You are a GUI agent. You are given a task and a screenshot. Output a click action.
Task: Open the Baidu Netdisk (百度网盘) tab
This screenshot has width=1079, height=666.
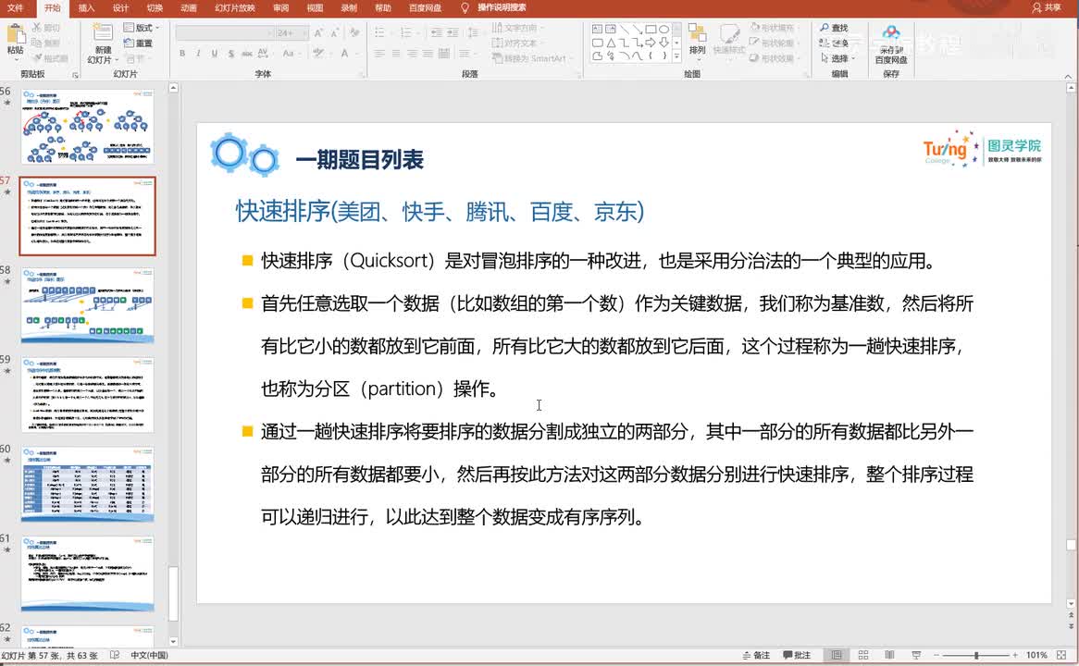[425, 7]
